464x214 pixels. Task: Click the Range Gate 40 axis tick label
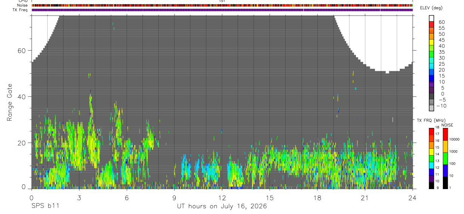point(24,97)
